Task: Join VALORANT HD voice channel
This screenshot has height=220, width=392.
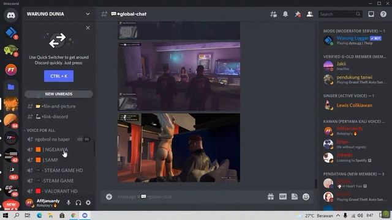Action: (x=59, y=191)
